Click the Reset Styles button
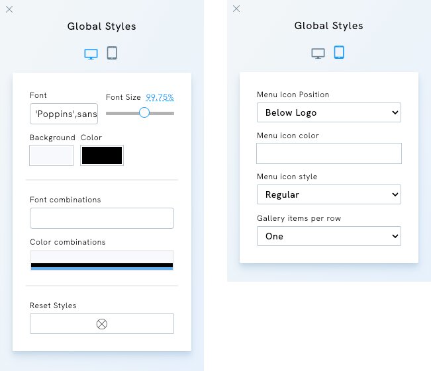 click(x=102, y=324)
